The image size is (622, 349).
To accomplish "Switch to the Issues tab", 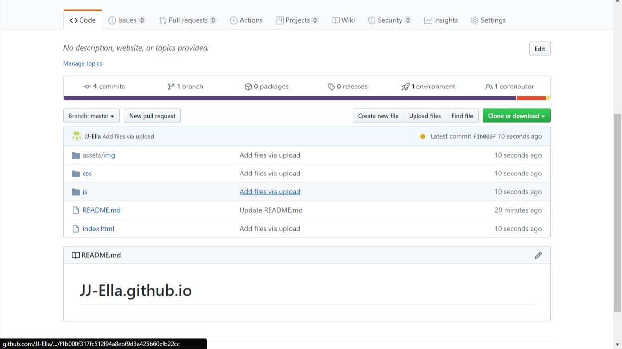I will [x=127, y=20].
